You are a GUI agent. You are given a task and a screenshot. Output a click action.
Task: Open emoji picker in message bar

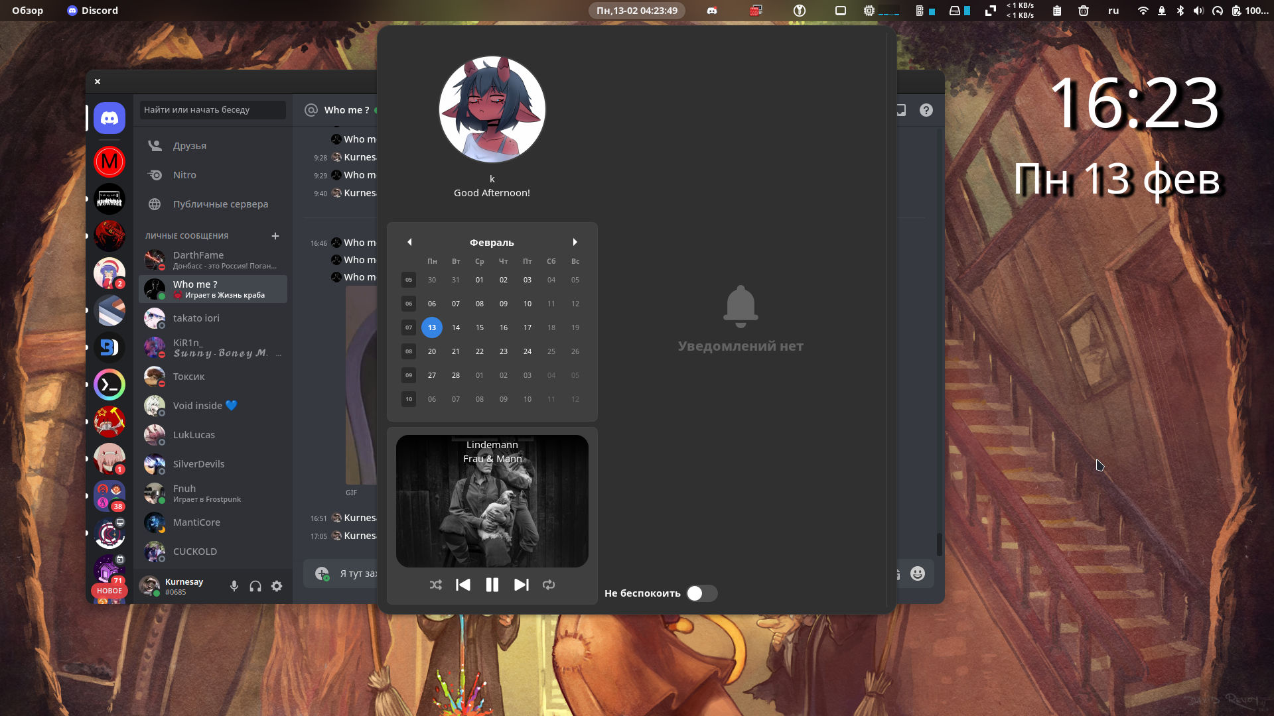tap(918, 573)
